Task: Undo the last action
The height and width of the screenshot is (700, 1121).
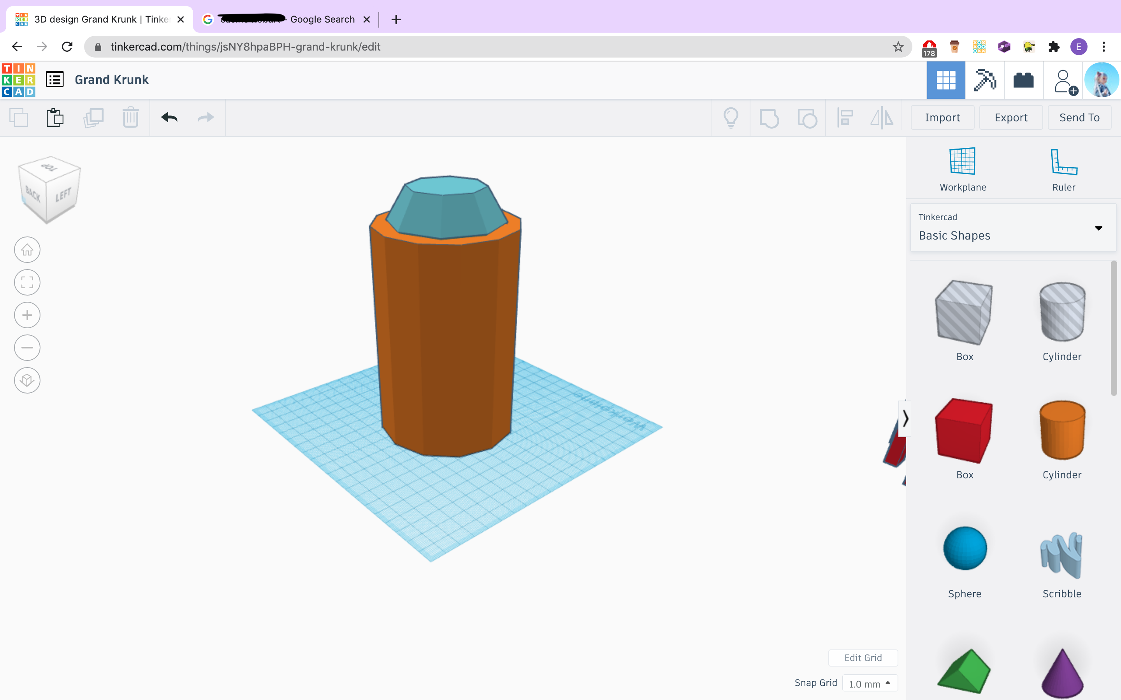Action: click(169, 117)
